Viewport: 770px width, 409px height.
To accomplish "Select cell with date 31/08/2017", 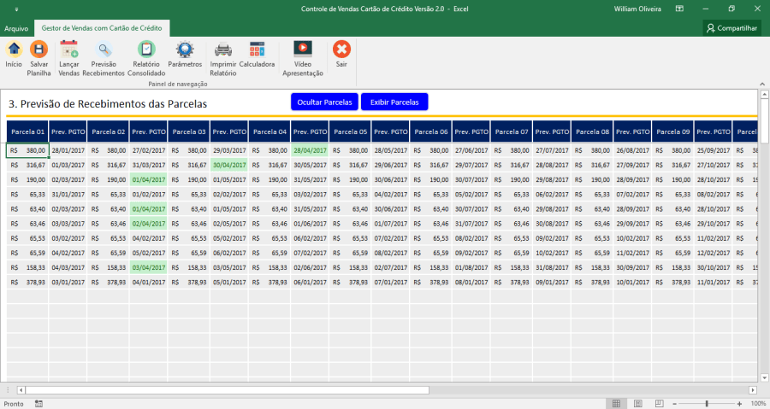I will tap(552, 268).
